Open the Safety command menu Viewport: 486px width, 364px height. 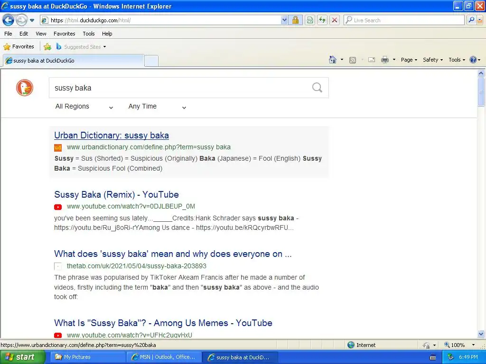[x=433, y=60]
